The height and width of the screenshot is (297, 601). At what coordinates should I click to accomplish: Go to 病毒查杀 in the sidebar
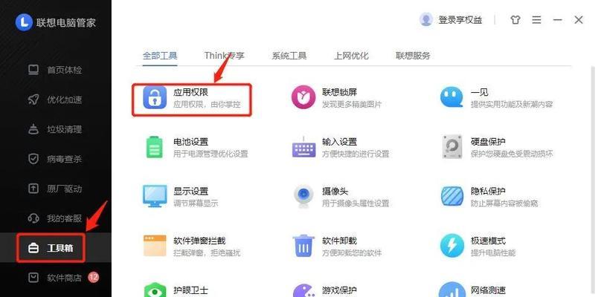click(55, 159)
